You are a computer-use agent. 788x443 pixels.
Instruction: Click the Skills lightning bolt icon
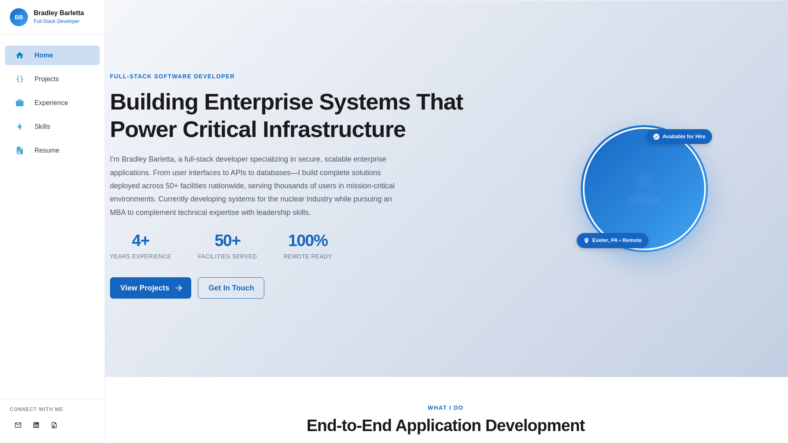coord(20,127)
